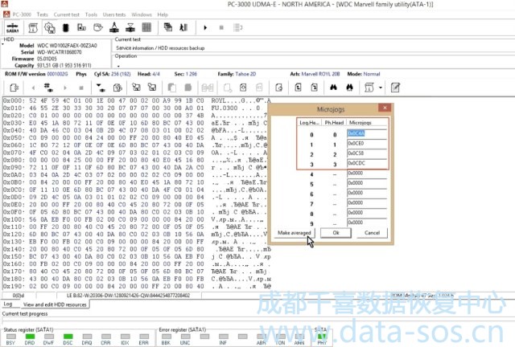Click the scroll template icon in the hex toolbar
The height and width of the screenshot is (347, 515).
[369, 88]
